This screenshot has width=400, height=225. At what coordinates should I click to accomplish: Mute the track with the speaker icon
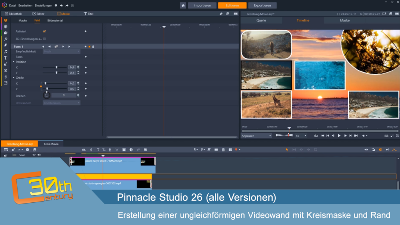pyautogui.click(x=39, y=155)
